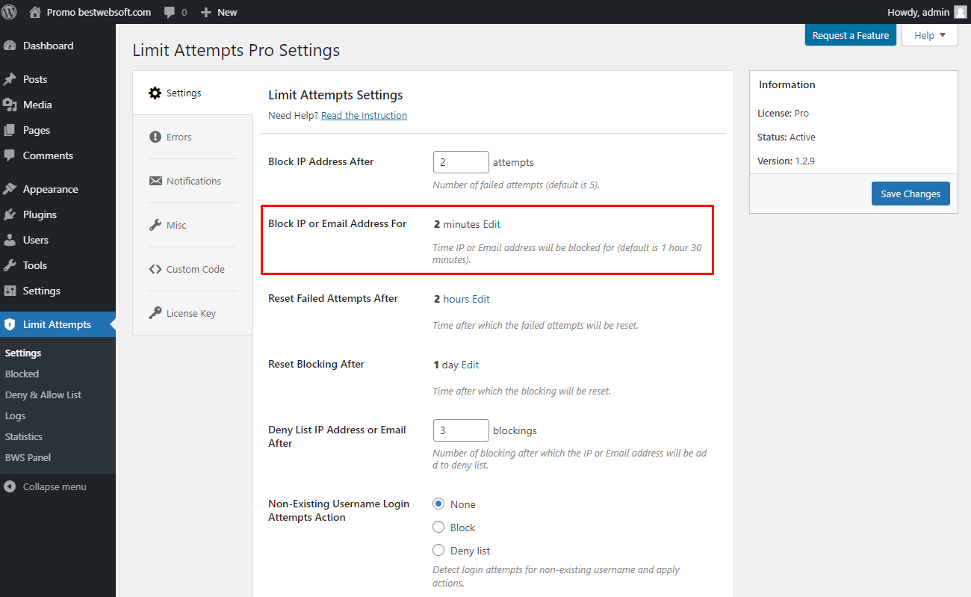Edit the 2 minutes block duration
The height and width of the screenshot is (597, 971).
[x=491, y=224]
